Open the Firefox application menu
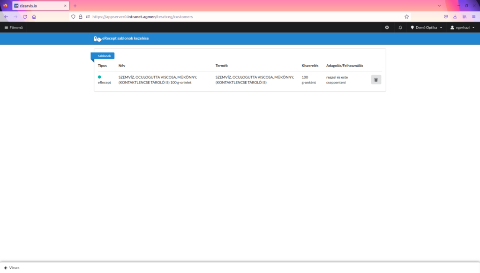The width and height of the screenshot is (480, 273). 473,17
